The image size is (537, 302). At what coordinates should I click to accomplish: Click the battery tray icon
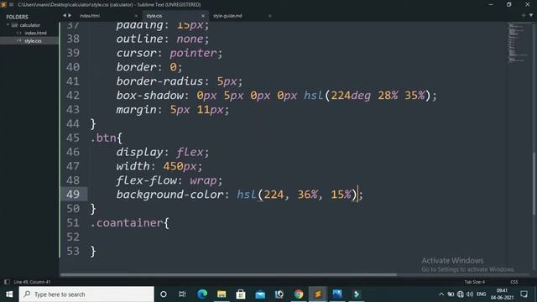click(451, 294)
